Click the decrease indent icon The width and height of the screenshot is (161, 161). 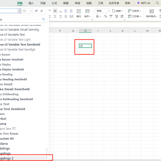[66, 11]
